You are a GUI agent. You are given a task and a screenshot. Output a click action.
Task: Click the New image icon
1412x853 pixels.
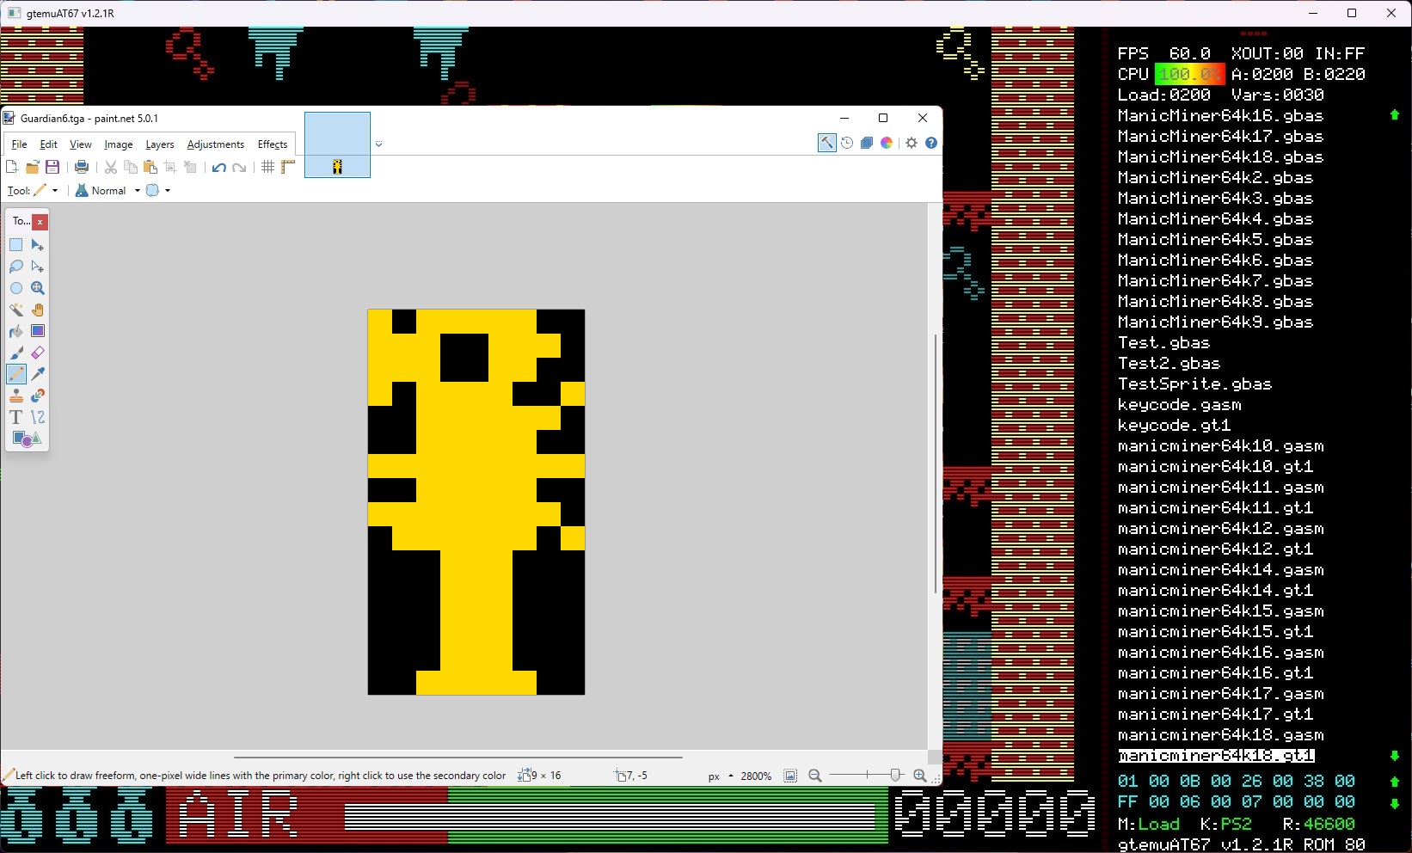pyautogui.click(x=12, y=167)
